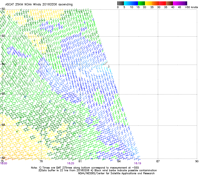
Task: Click the purple '16:20' time label
Action: pos(70,163)
